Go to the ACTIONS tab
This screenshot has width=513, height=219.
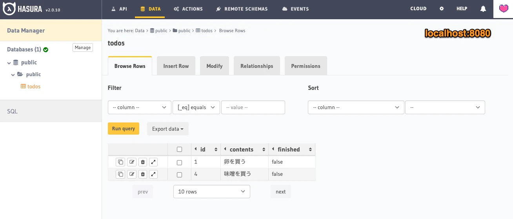(188, 9)
